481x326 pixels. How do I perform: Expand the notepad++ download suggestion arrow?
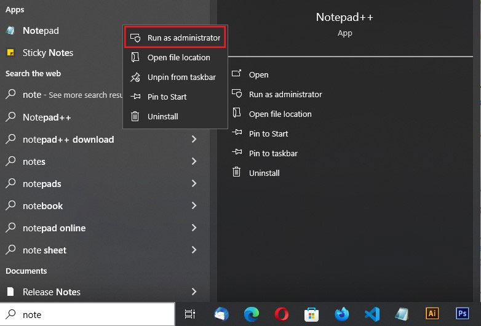194,139
